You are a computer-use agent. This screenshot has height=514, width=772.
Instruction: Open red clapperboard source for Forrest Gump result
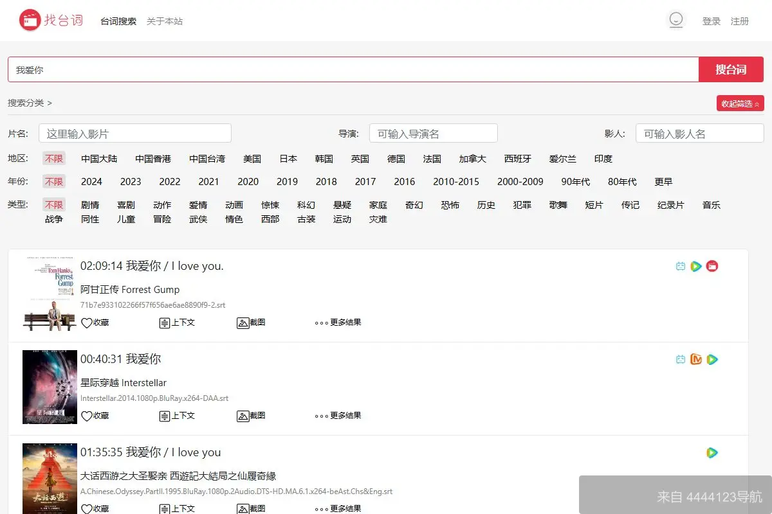(x=712, y=266)
